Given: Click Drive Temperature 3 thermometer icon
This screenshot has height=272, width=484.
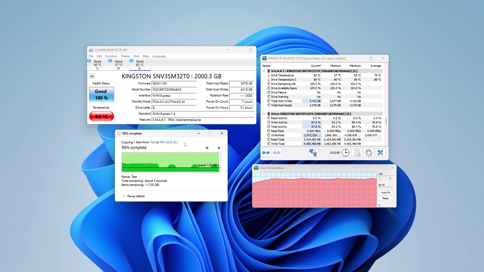Looking at the screenshot, I should click(269, 79).
